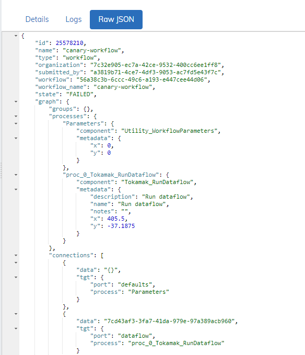Click the "Utility_WorkflowParameters" component value

click(x=169, y=131)
